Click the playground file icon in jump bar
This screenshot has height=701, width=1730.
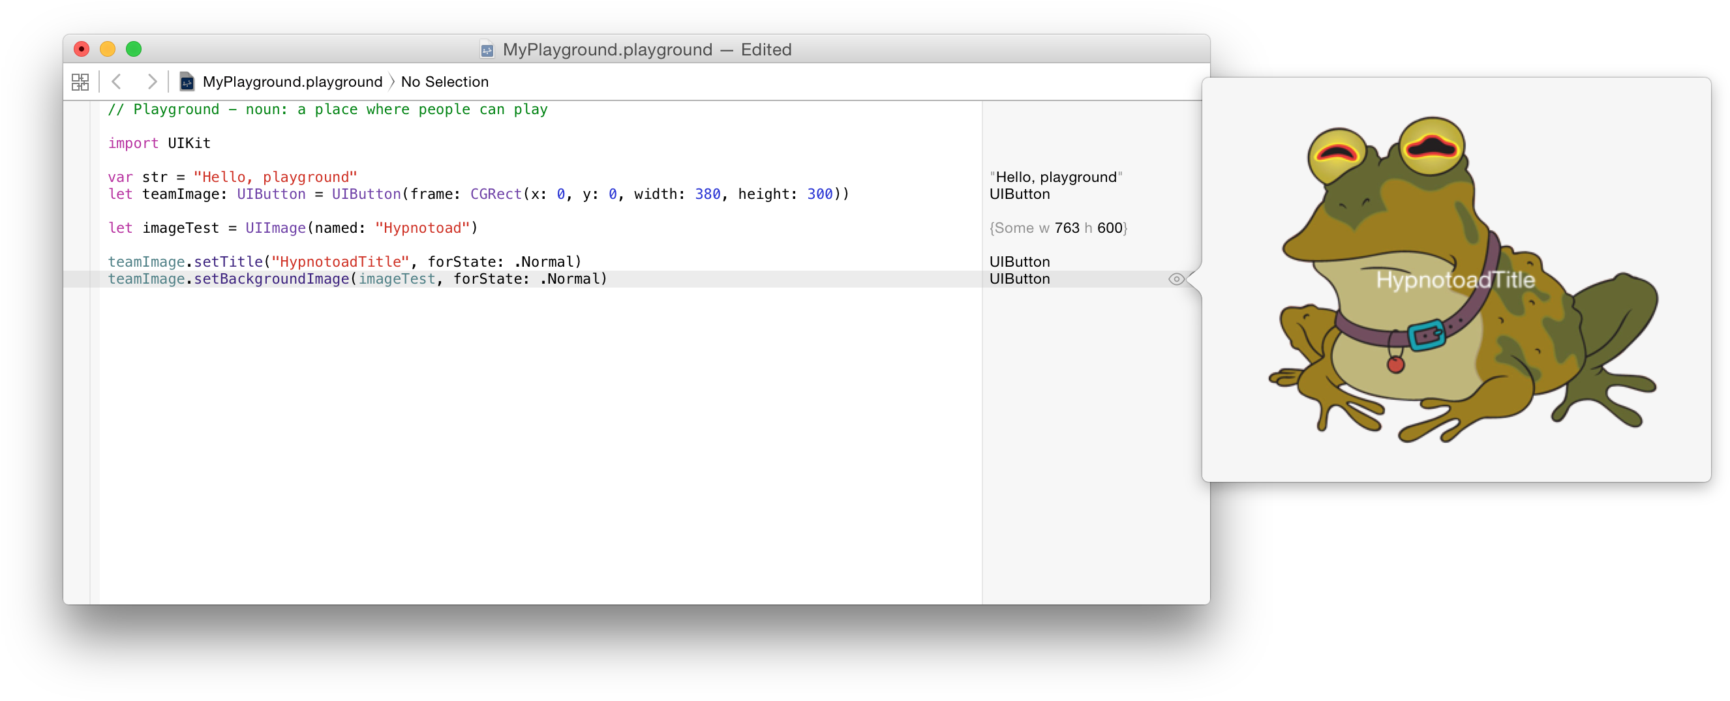click(x=187, y=82)
